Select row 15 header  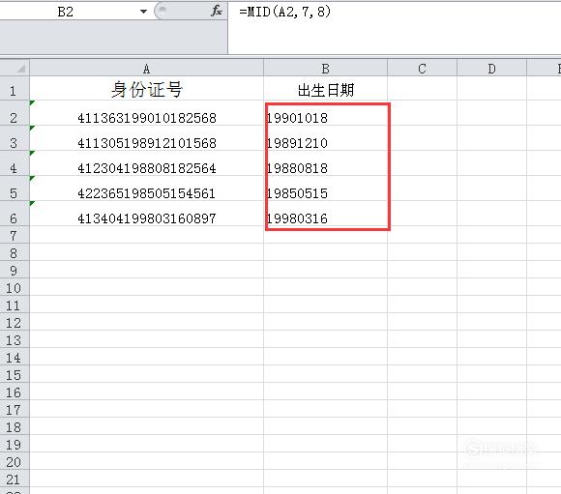coord(15,374)
